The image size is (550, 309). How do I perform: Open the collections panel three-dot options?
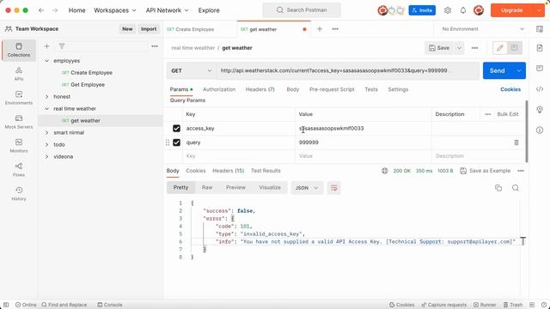pyautogui.click(x=155, y=45)
